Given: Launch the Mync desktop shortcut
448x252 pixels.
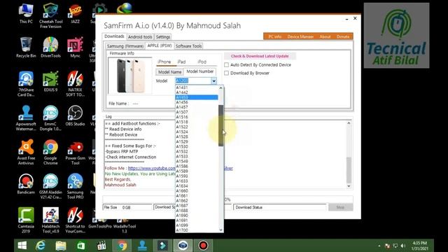Looking at the screenshot, I should pos(75,48).
